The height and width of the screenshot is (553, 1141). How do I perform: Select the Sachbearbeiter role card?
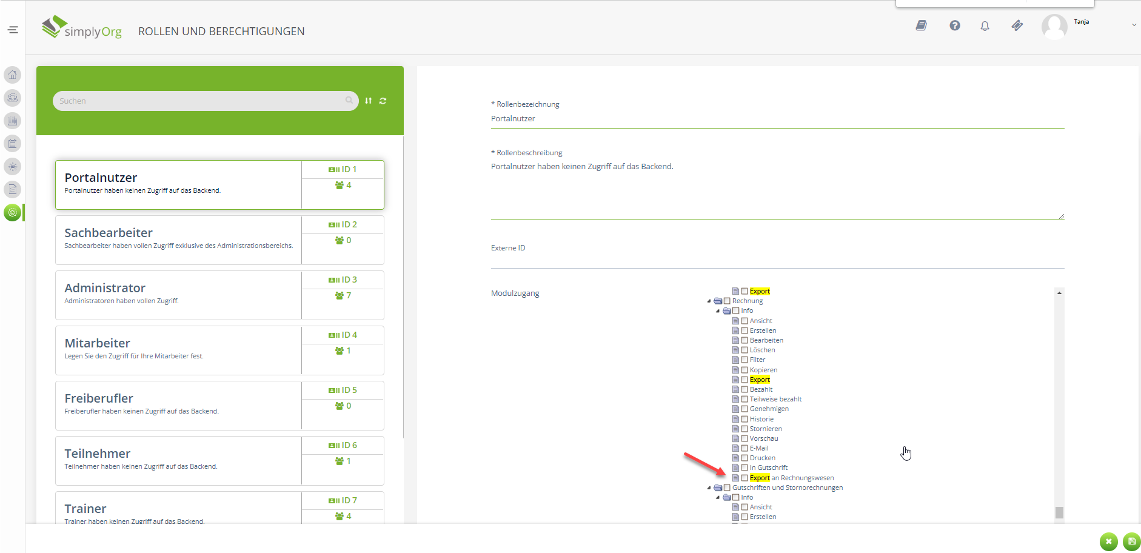(179, 240)
